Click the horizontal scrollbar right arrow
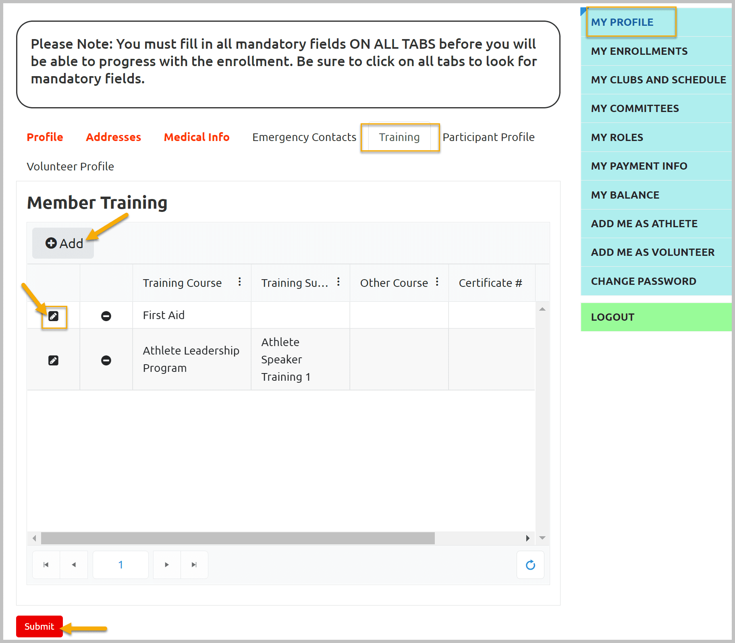Image resolution: width=735 pixels, height=643 pixels. pyautogui.click(x=527, y=538)
